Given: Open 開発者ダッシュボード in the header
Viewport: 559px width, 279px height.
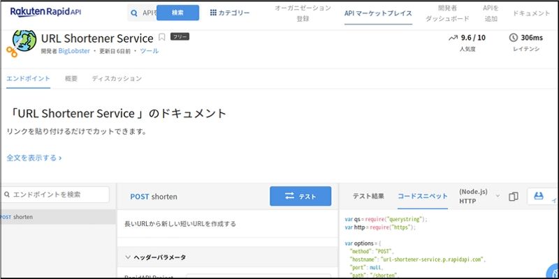Looking at the screenshot, I should point(447,13).
